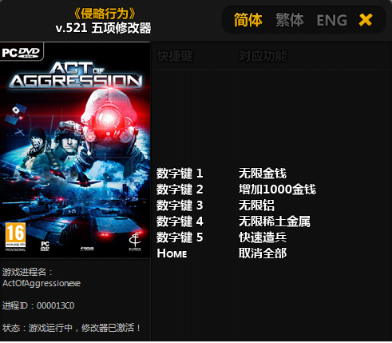Click the PEGI 16 rating icon

tap(16, 235)
